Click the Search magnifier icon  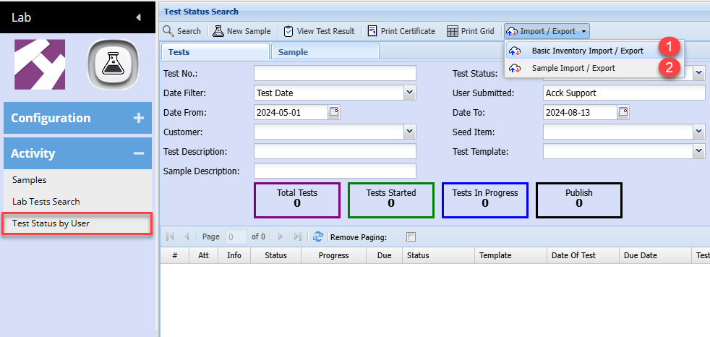pyautogui.click(x=168, y=31)
